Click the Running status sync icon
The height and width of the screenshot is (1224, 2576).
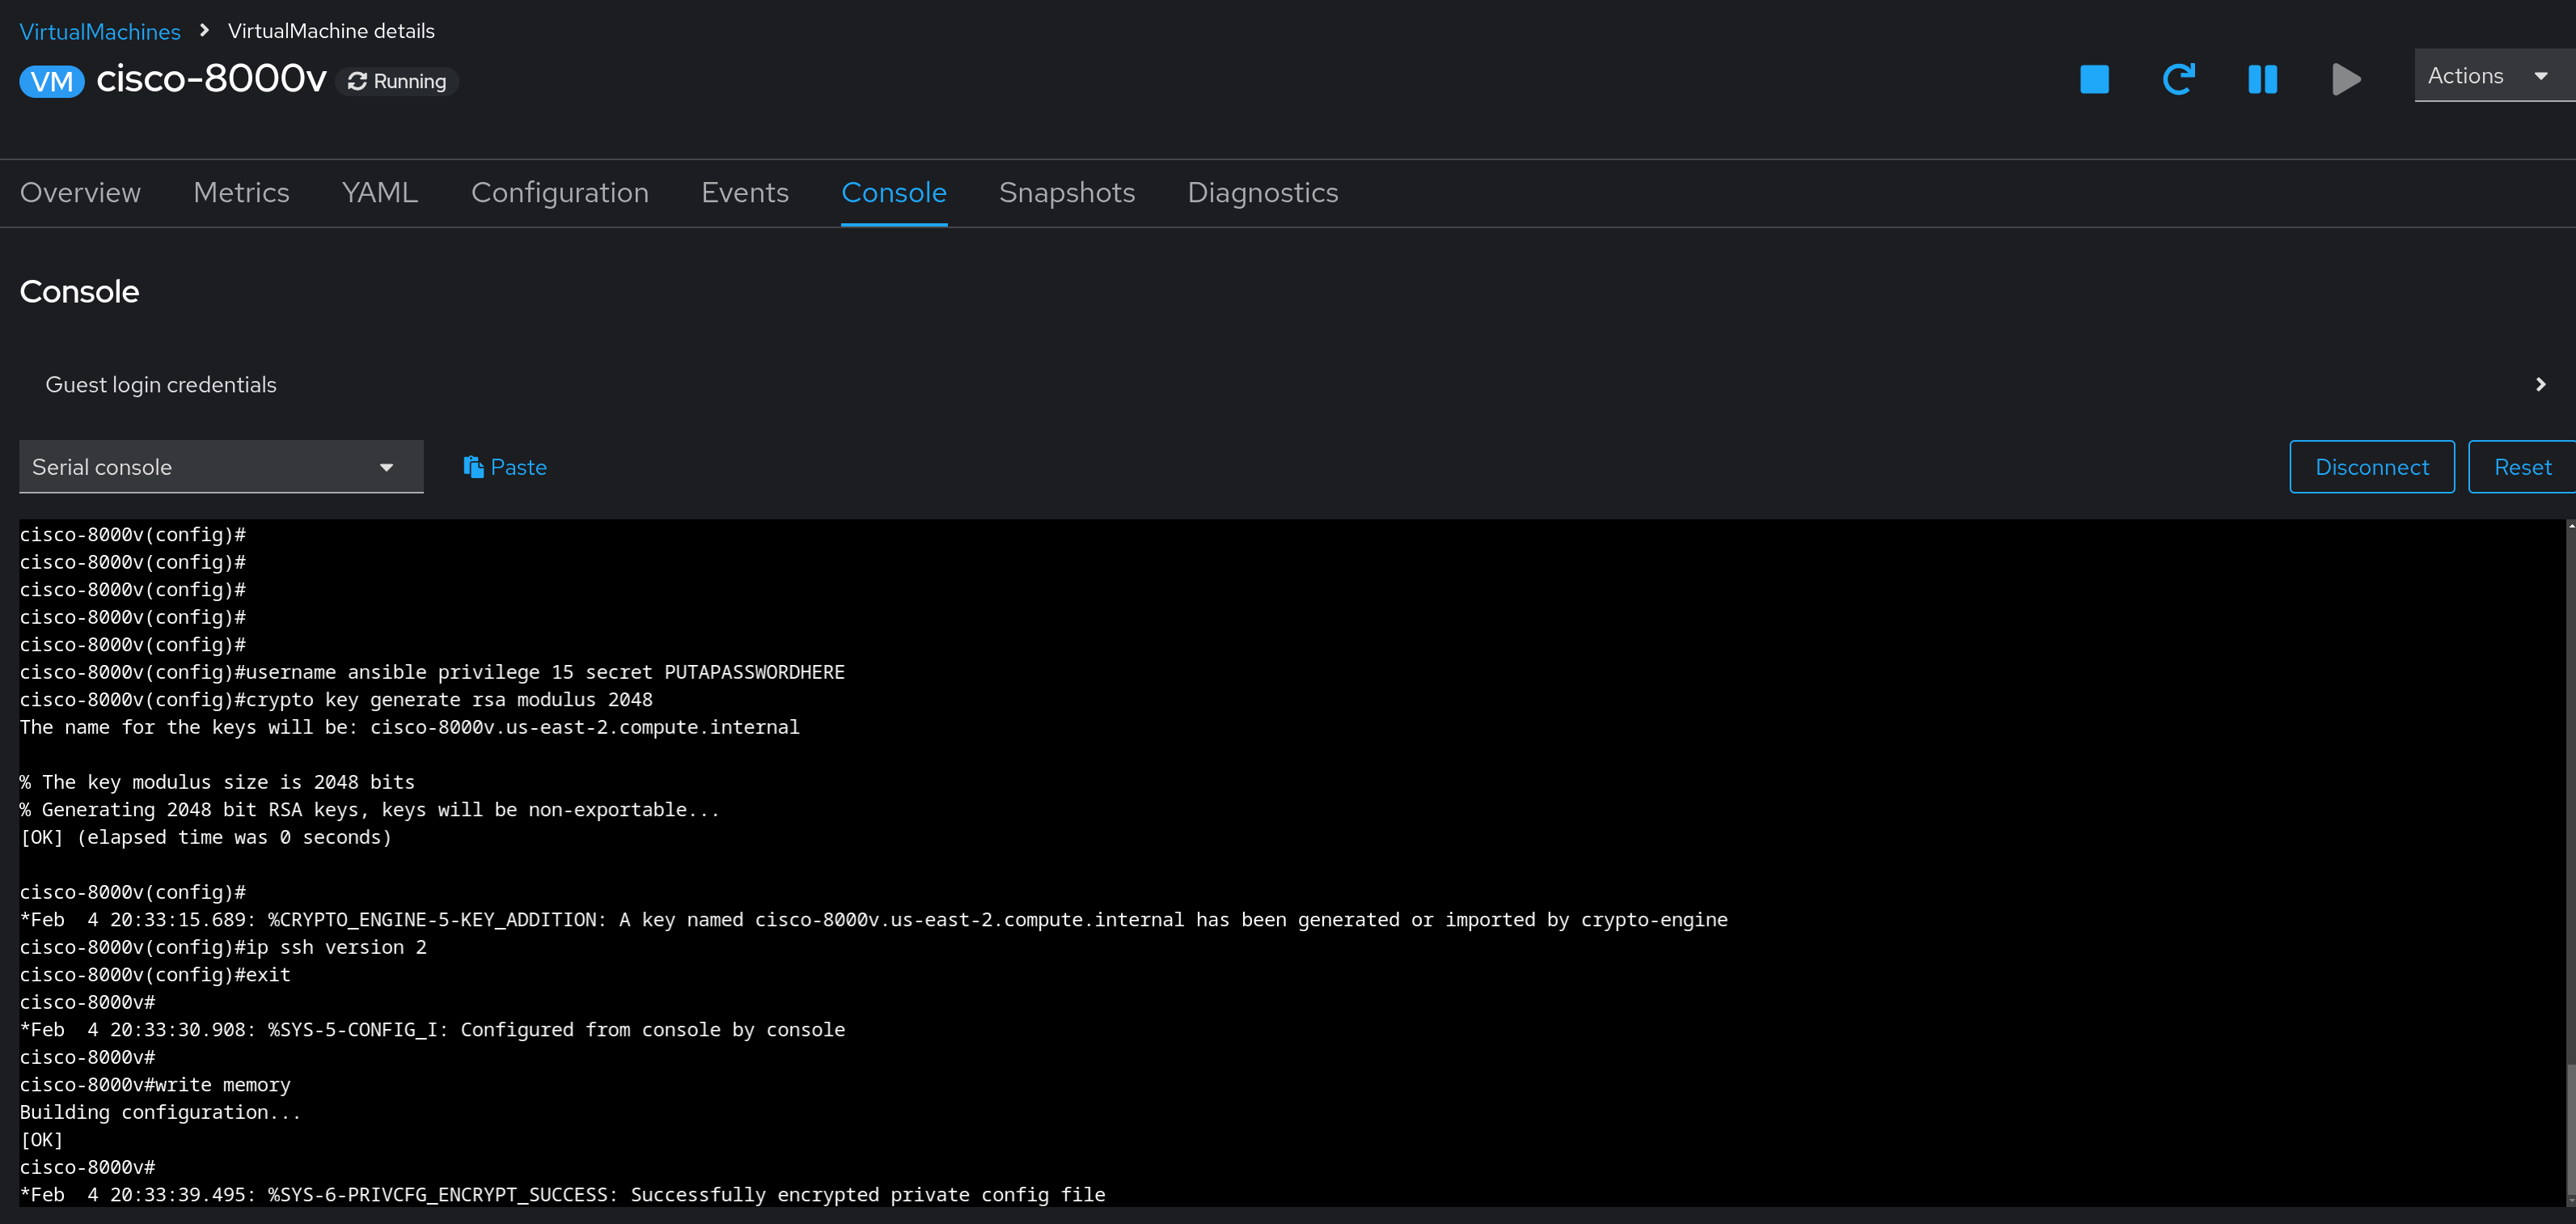357,82
